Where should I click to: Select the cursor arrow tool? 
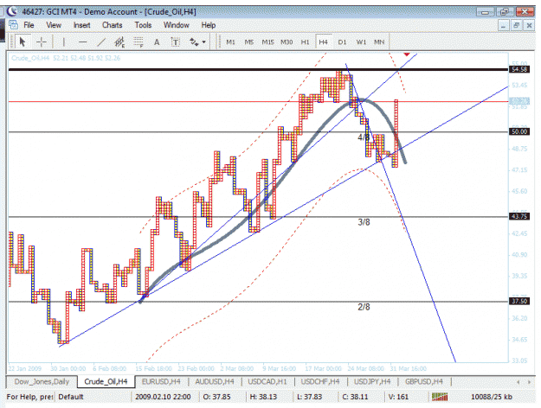click(23, 42)
